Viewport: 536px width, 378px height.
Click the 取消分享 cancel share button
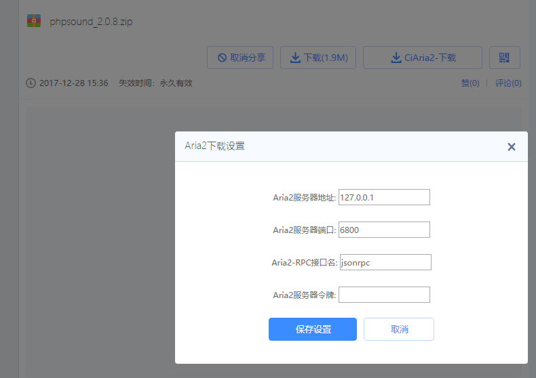point(240,58)
